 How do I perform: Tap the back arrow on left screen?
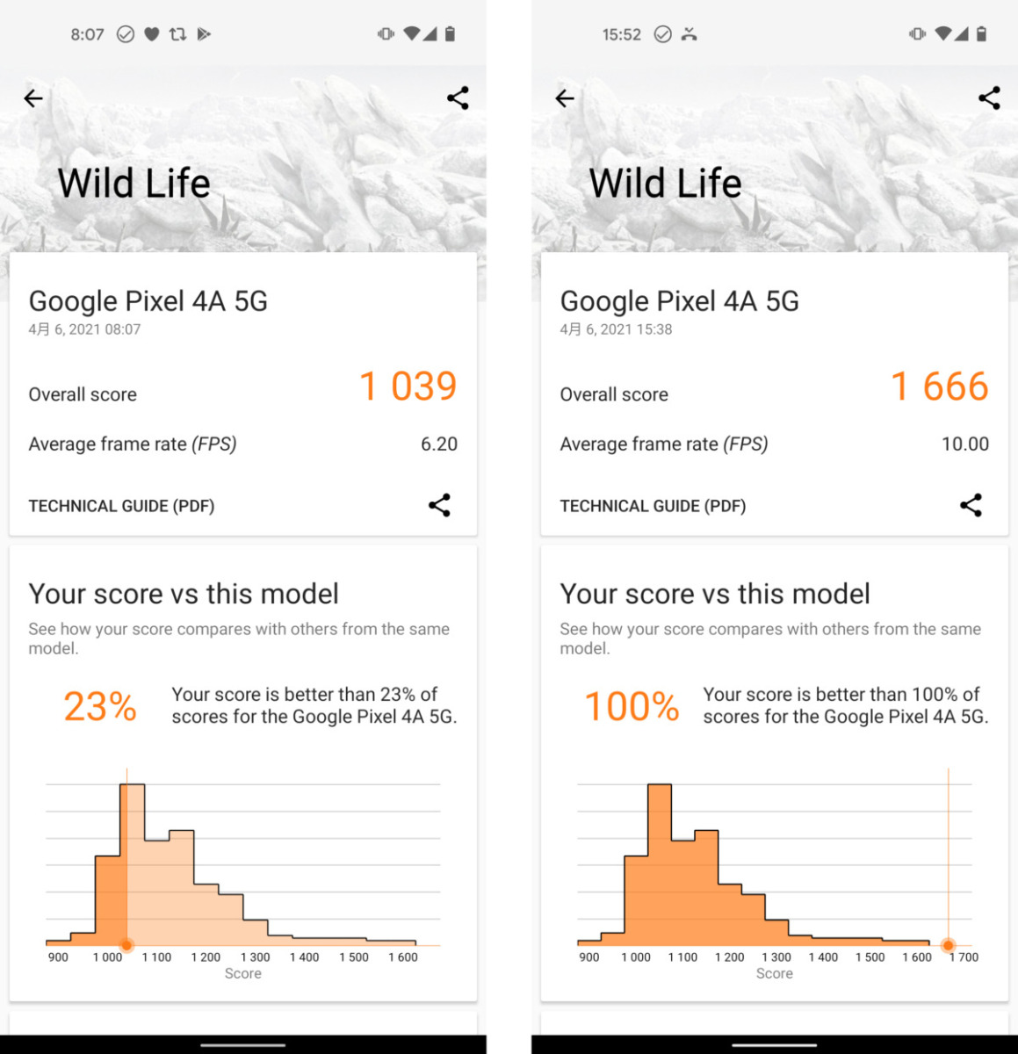[x=33, y=98]
